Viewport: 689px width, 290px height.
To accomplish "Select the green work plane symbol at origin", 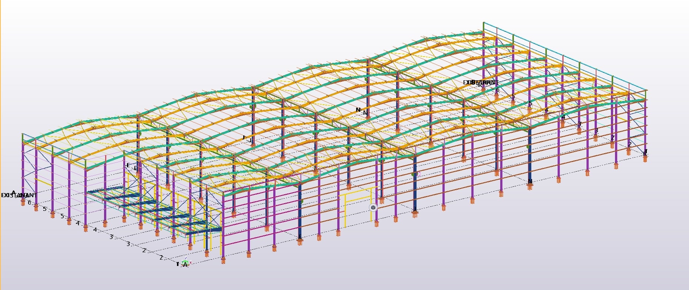I will pos(185,263).
